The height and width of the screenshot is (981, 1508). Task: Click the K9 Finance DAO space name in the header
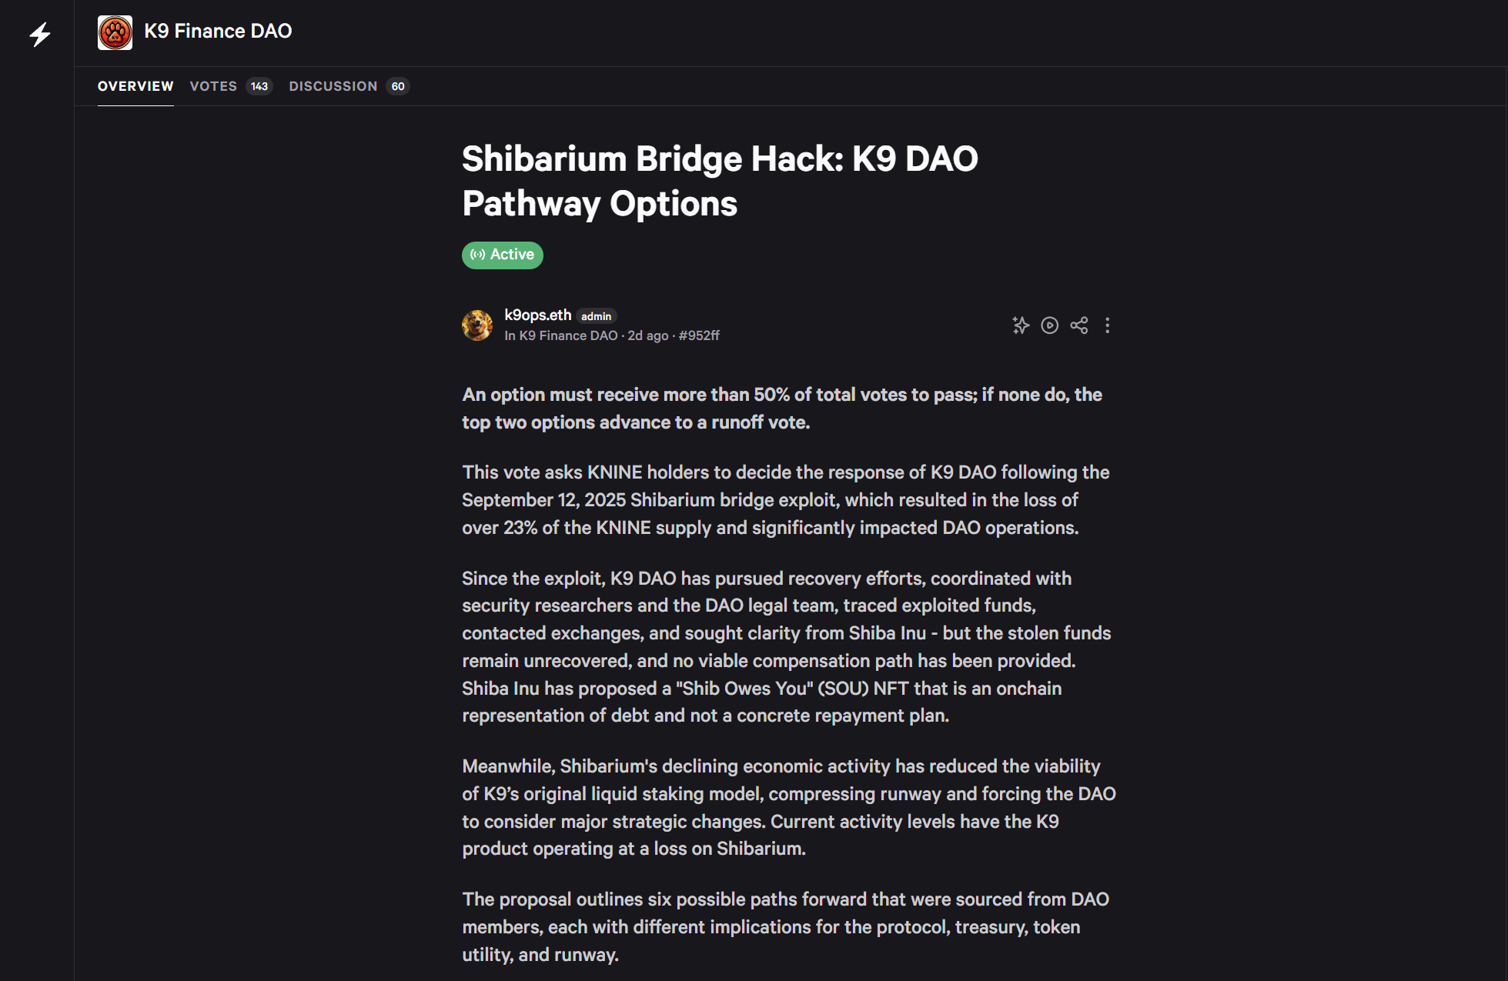point(218,31)
